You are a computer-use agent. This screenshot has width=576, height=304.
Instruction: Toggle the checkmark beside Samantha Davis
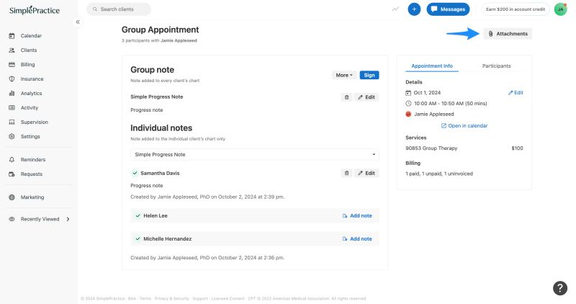(x=135, y=173)
